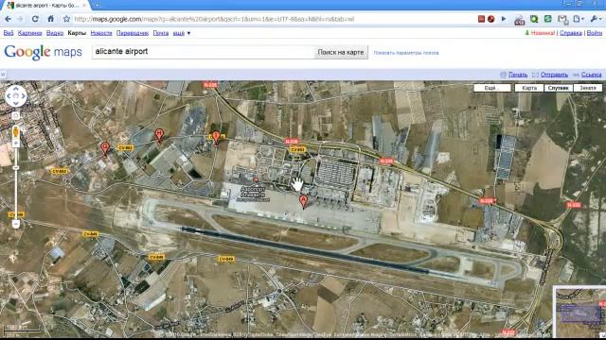Zoom out with the minus button
This screenshot has height=340, width=606.
16,224
